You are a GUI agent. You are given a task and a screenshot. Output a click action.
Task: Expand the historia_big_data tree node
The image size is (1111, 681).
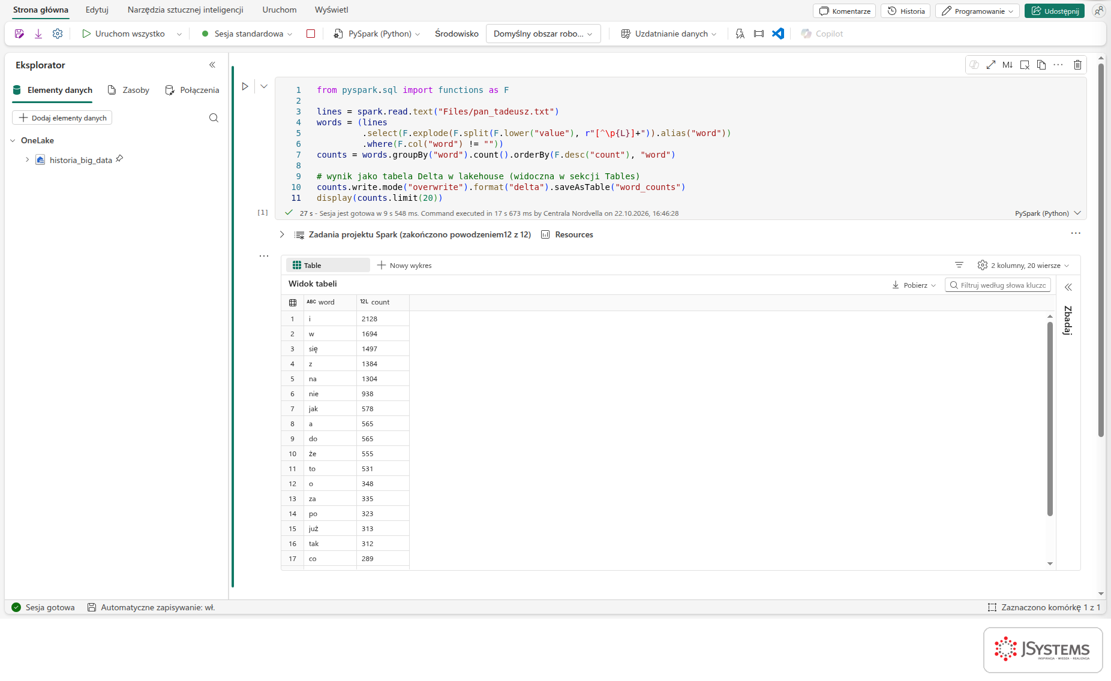pyautogui.click(x=27, y=159)
